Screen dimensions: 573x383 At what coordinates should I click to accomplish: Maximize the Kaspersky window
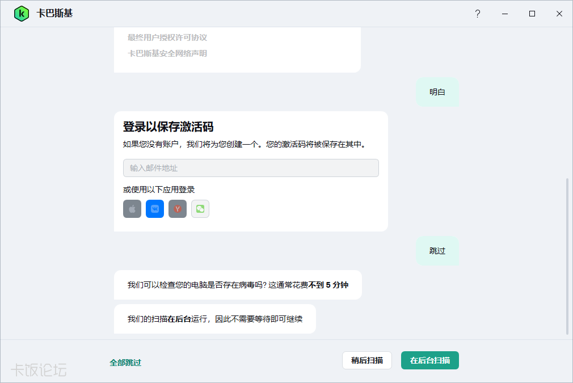click(x=532, y=14)
